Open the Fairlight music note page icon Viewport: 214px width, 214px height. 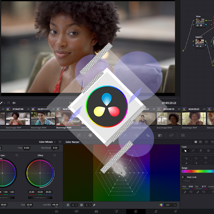pos(156,212)
